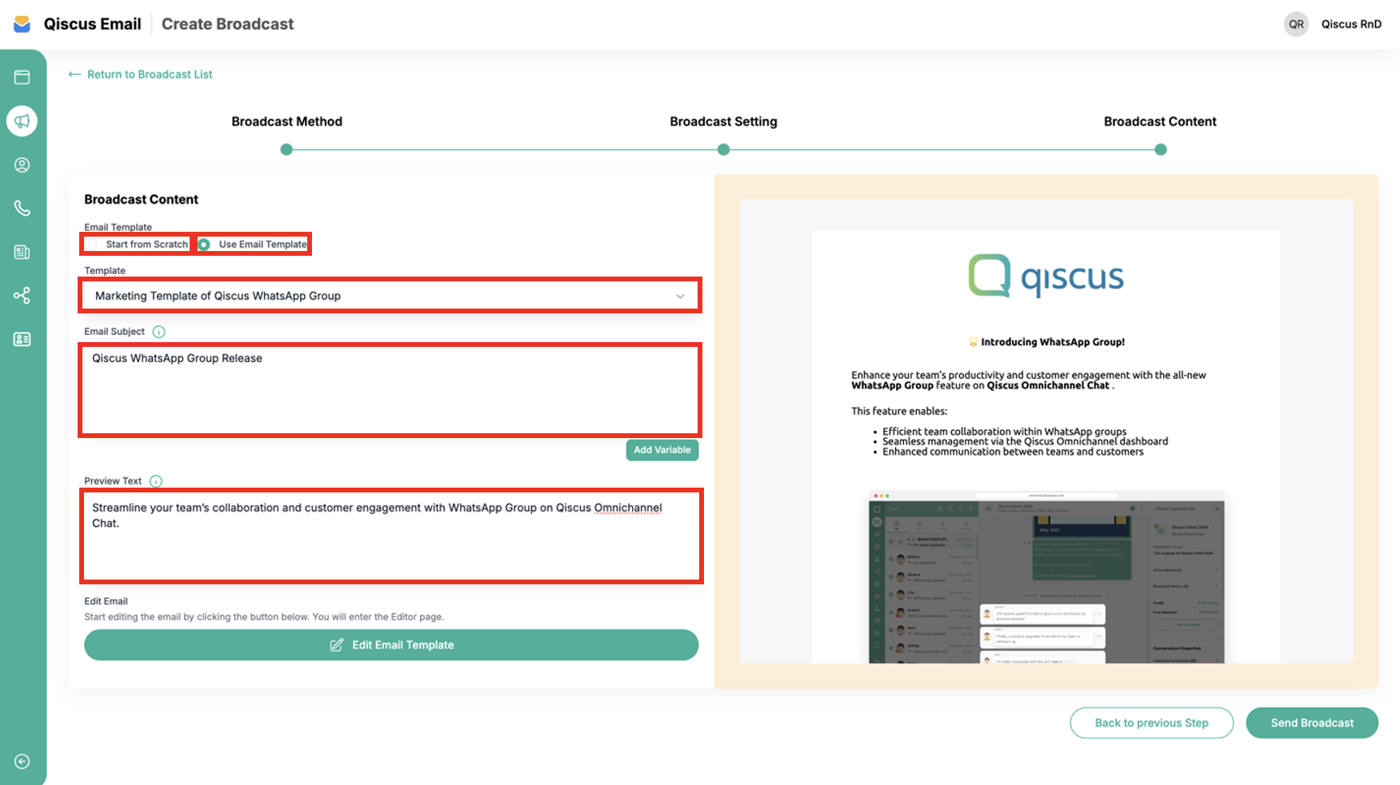
Task: Click 'Seamless management' bullet in preview
Action: point(1025,441)
